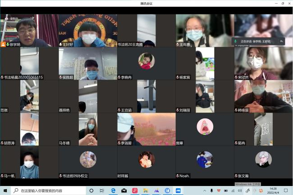Click the muted mic icon next to 侯胜超
293x195 pixels.
[x=60, y=77]
